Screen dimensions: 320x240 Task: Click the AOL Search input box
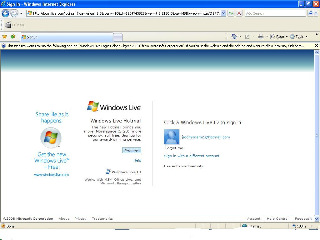(x=275, y=13)
